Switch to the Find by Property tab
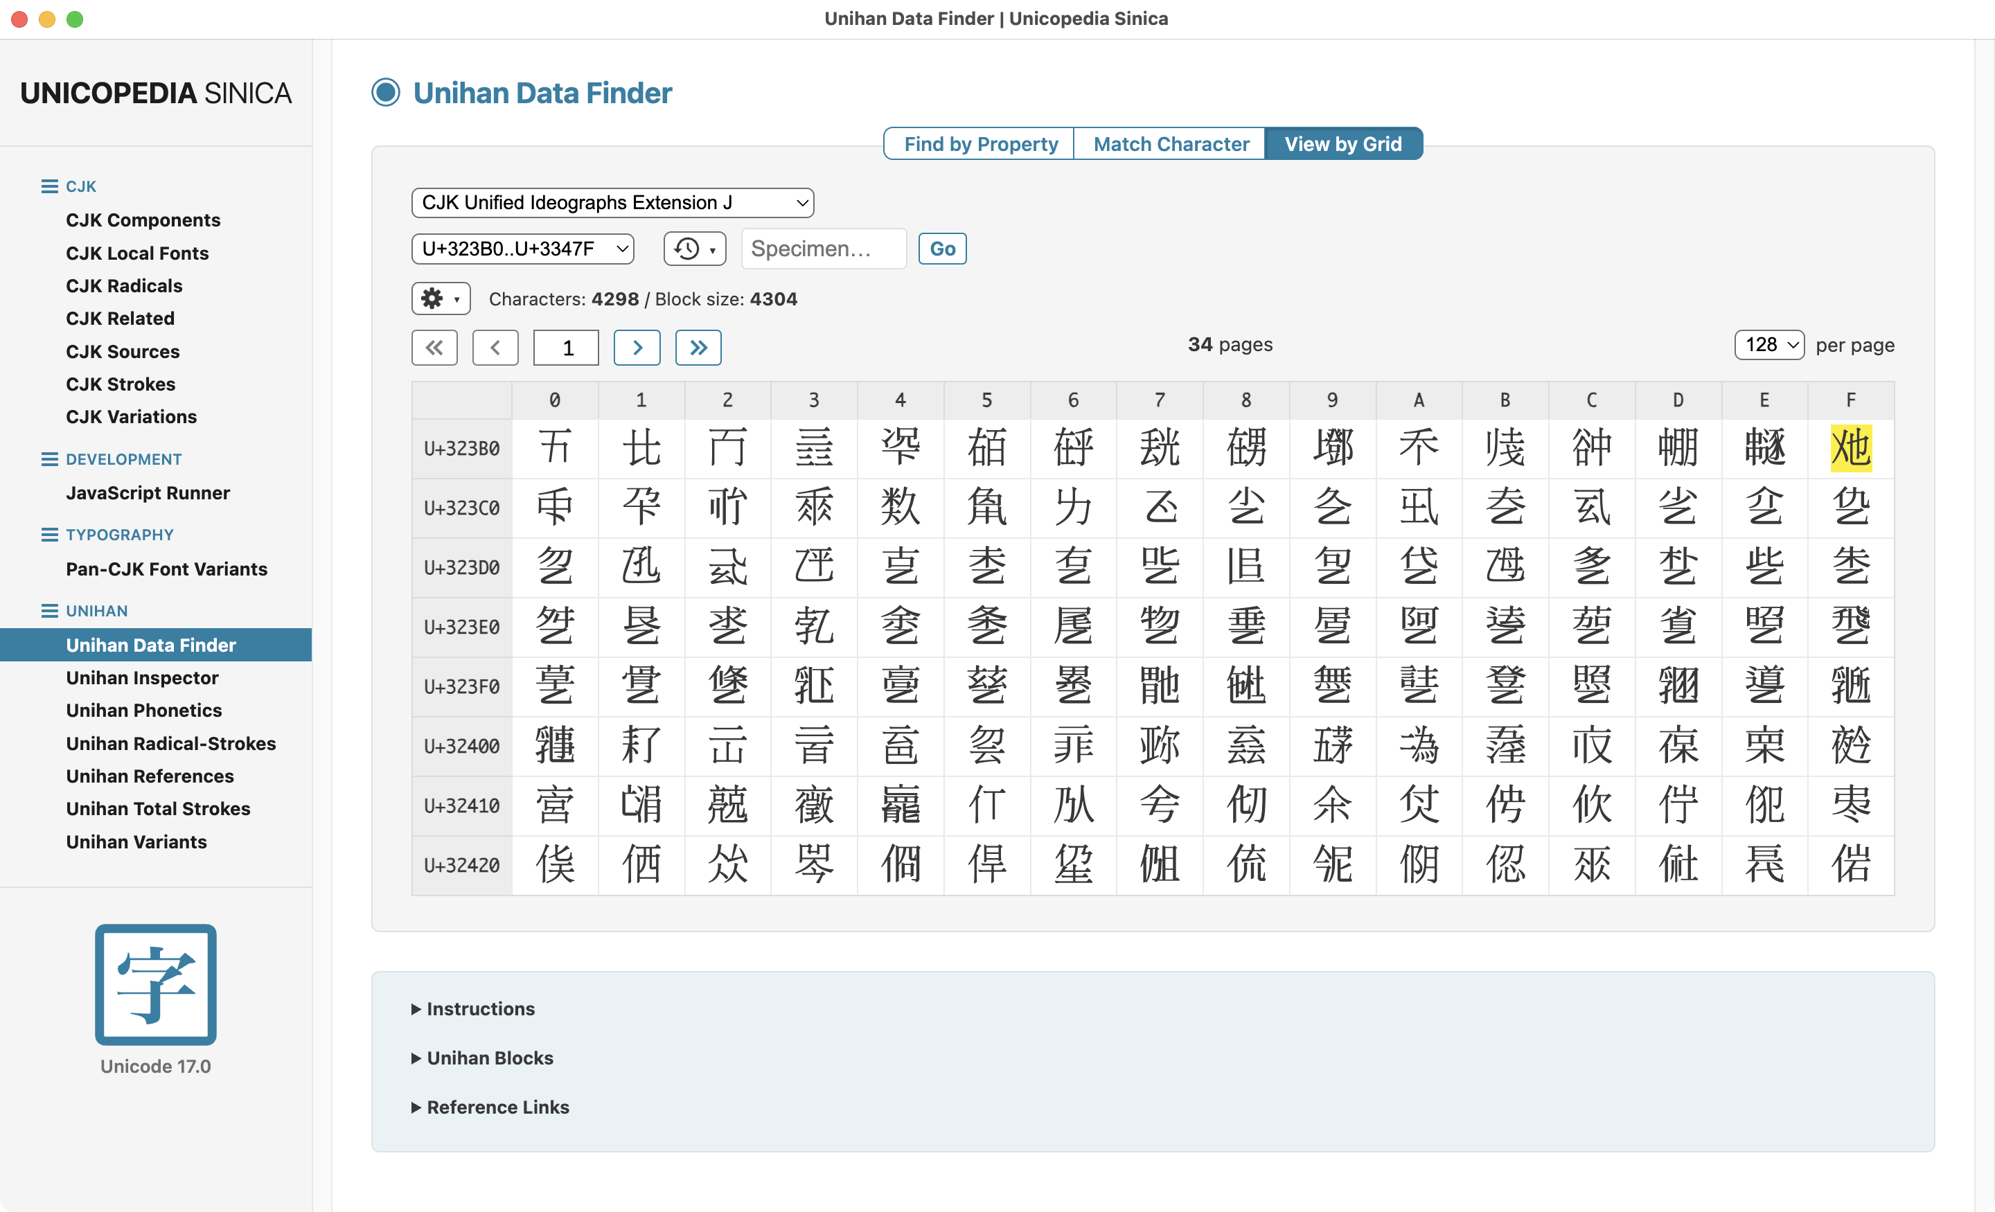The width and height of the screenshot is (1995, 1212). (979, 144)
